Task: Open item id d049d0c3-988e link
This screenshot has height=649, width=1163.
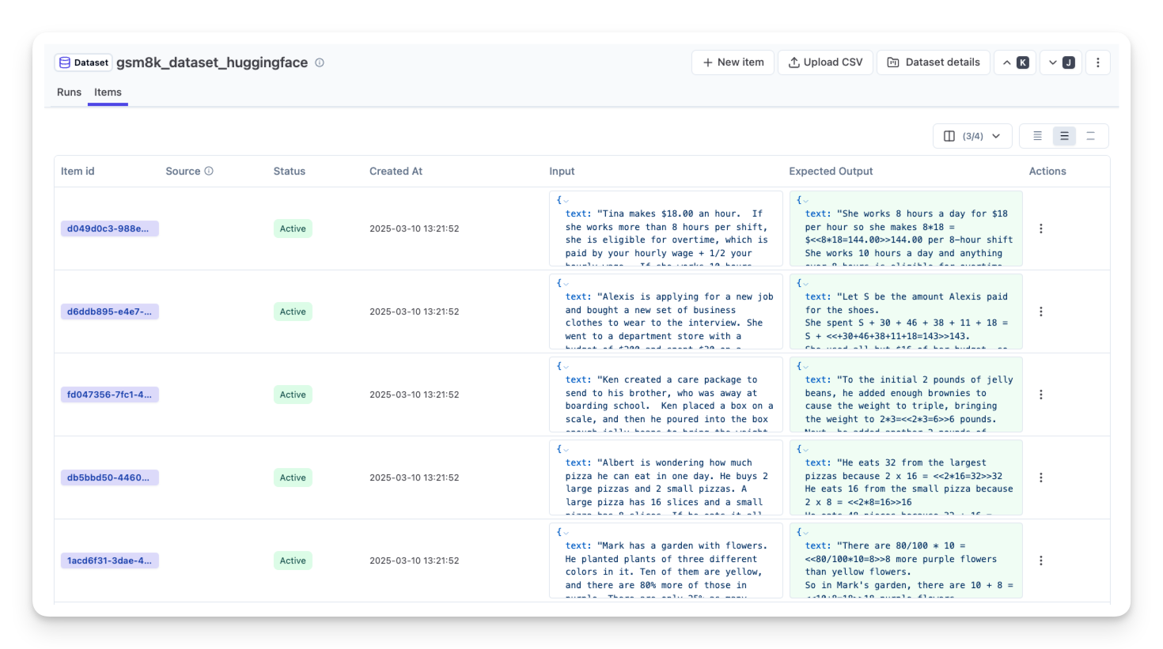Action: click(109, 228)
